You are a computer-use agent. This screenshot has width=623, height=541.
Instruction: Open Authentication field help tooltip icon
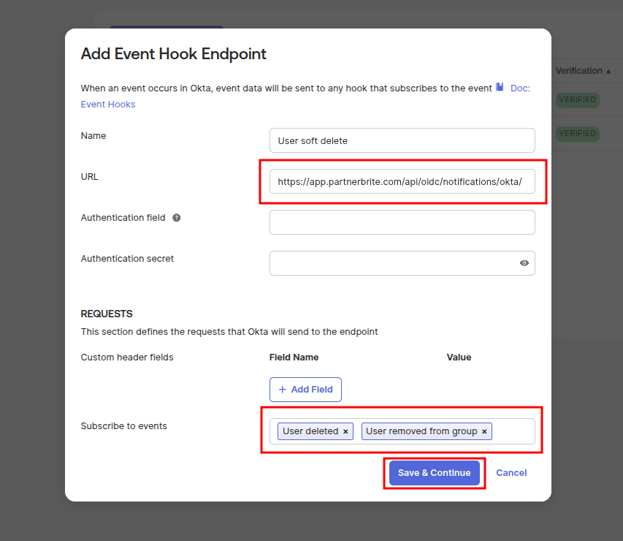coord(177,218)
